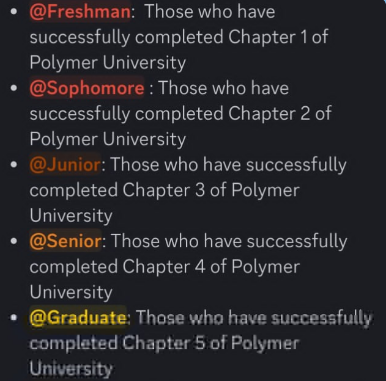Click the @Sophomore role mention

pos(87,88)
